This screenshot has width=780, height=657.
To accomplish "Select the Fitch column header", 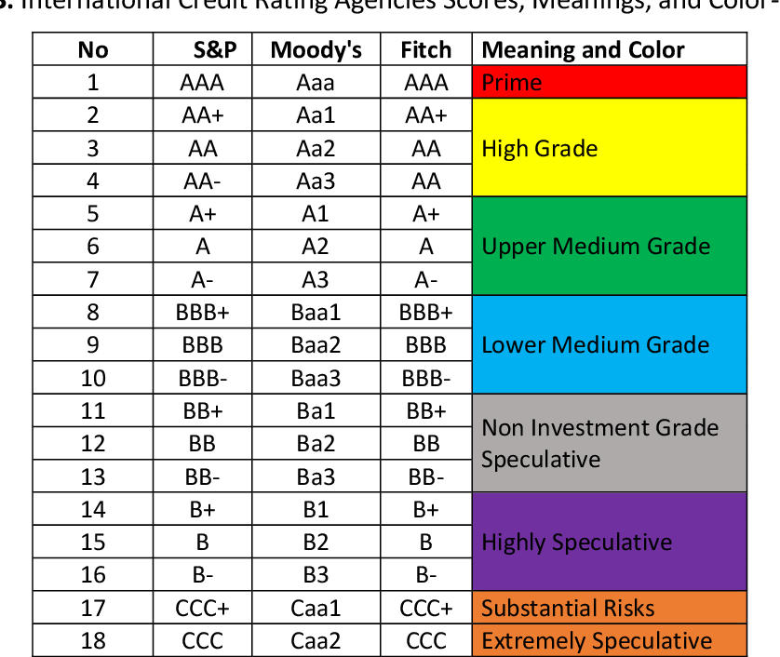I will (426, 50).
